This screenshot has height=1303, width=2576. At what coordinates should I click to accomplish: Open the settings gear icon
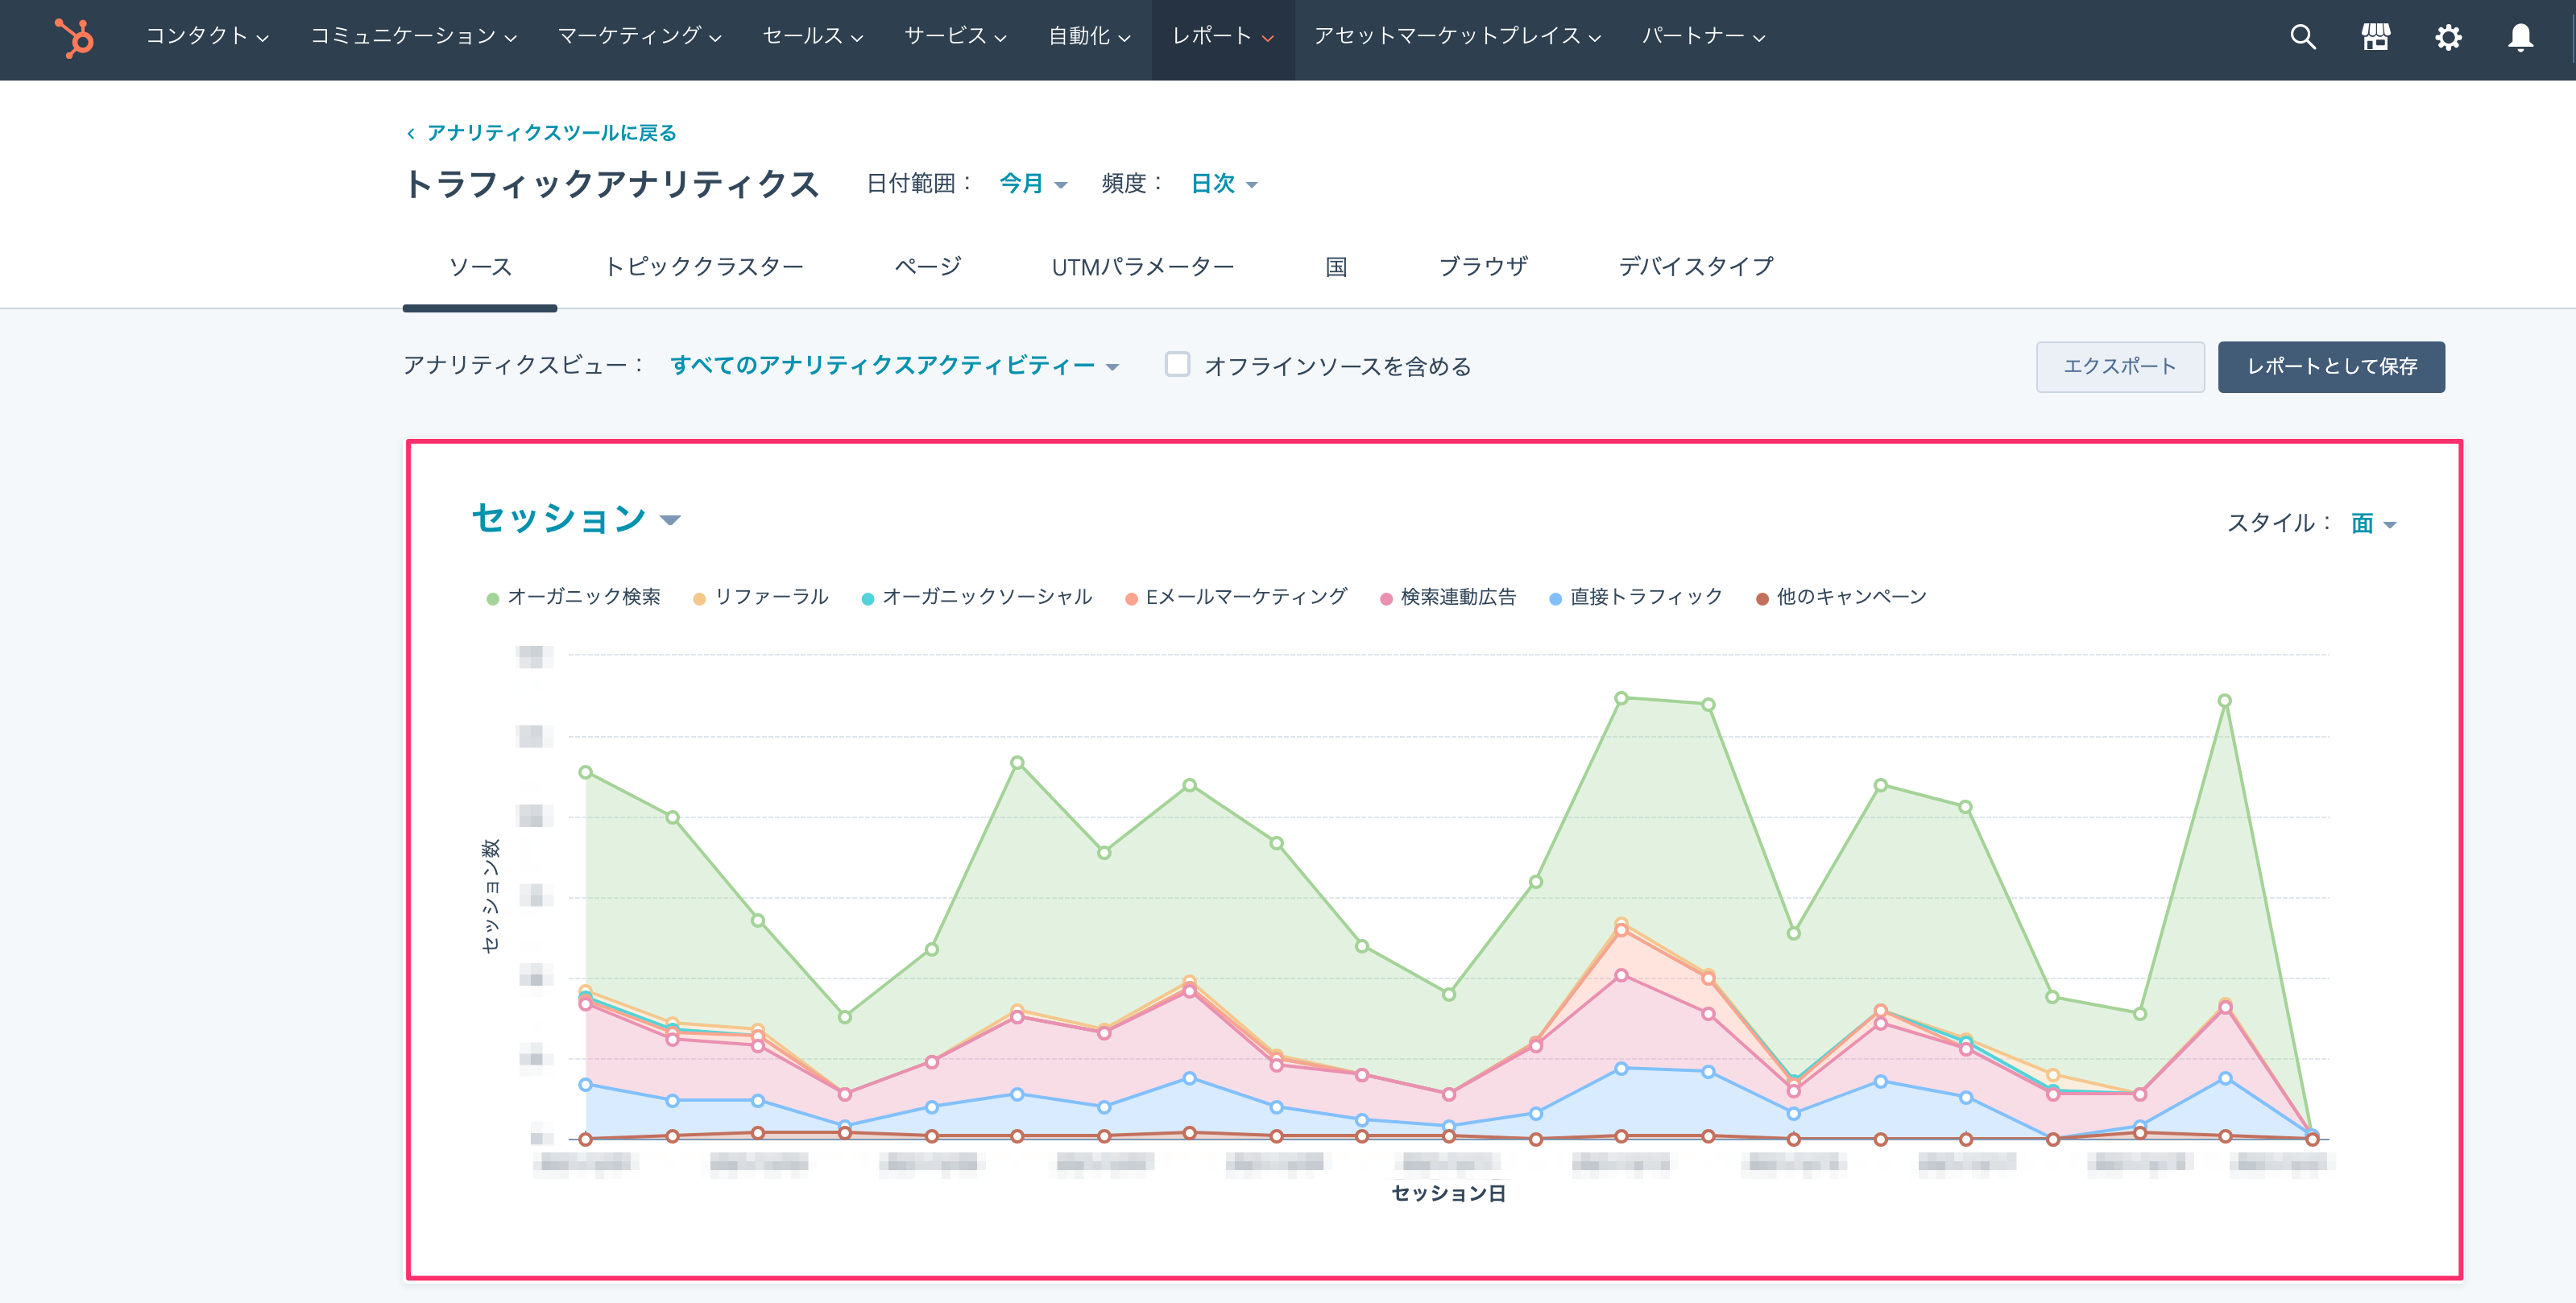click(2448, 38)
